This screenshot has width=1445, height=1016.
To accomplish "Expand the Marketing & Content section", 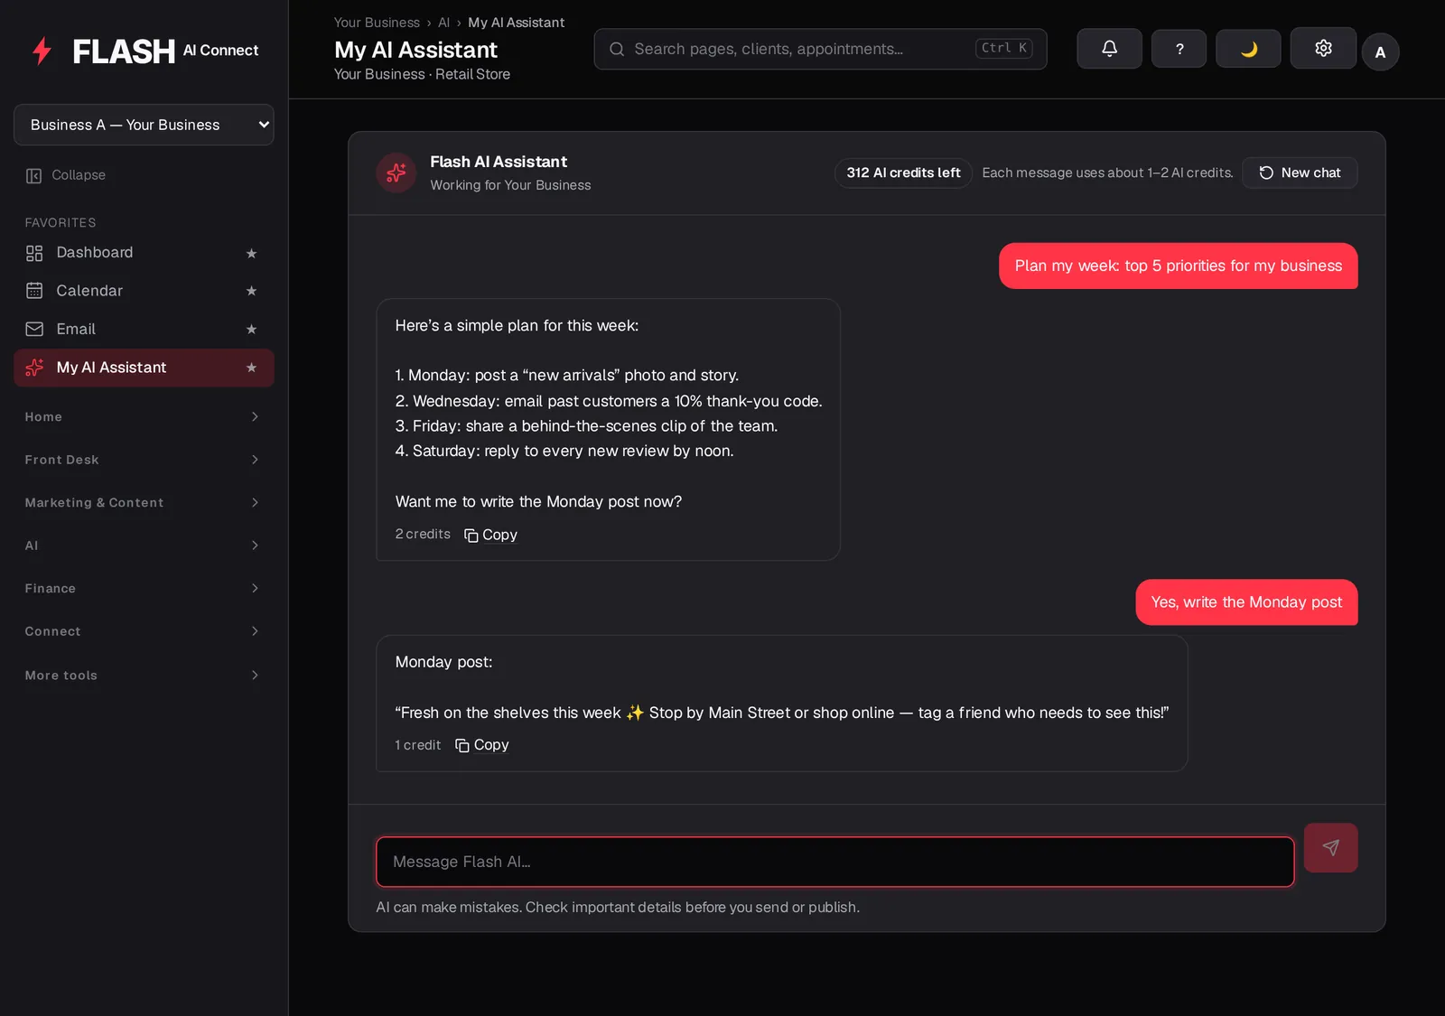I will click(144, 502).
